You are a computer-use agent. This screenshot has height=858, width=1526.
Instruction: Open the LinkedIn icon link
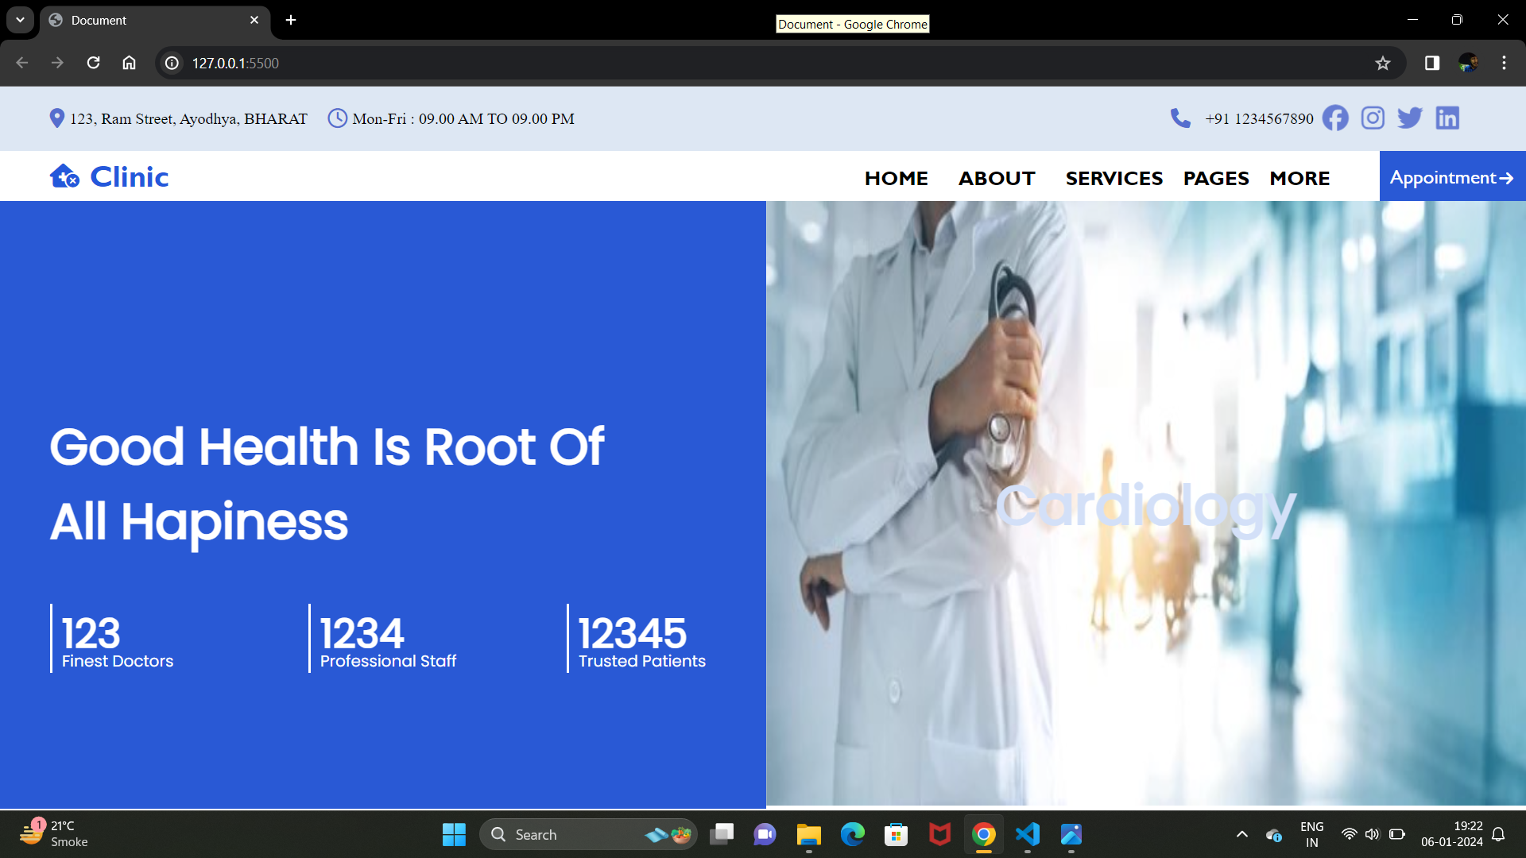click(1447, 118)
